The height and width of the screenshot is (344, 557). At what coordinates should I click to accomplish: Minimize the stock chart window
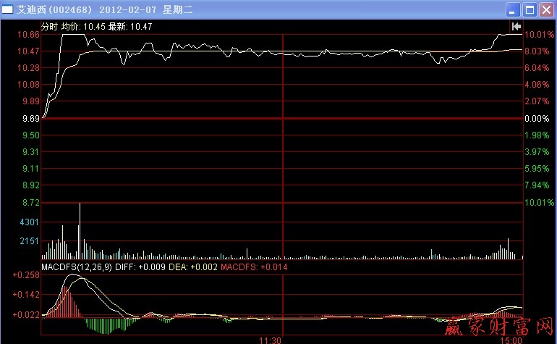513,9
